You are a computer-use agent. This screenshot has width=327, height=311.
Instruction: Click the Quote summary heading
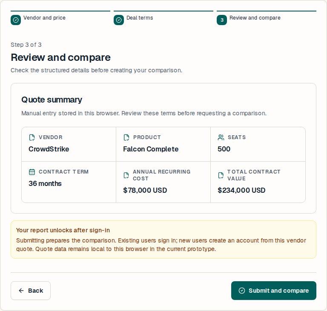click(52, 100)
